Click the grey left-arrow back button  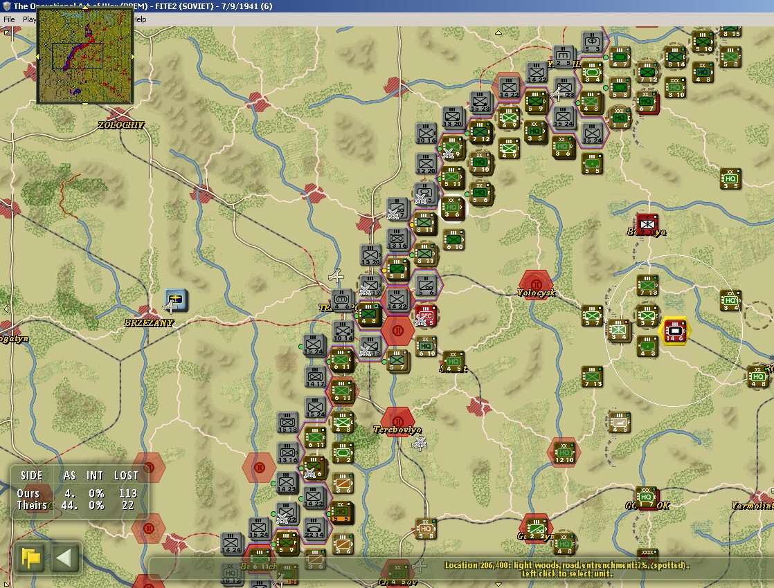tap(64, 558)
